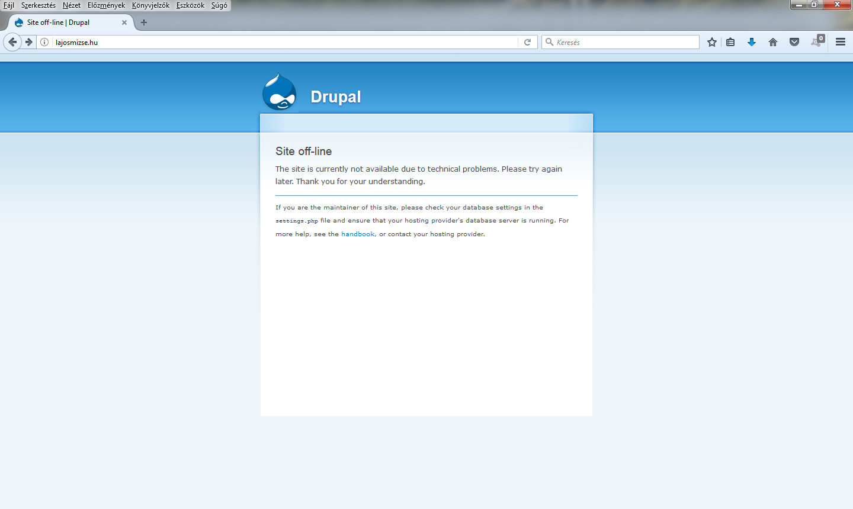Open the Könyvjelzők menu

pyautogui.click(x=150, y=5)
